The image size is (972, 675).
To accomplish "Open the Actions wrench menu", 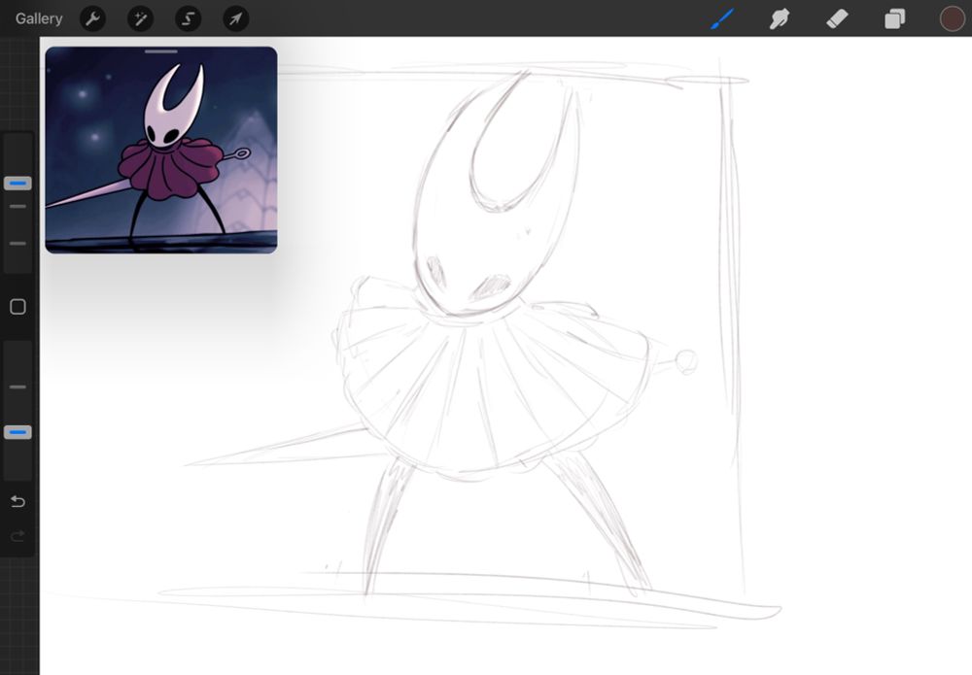I will [93, 18].
